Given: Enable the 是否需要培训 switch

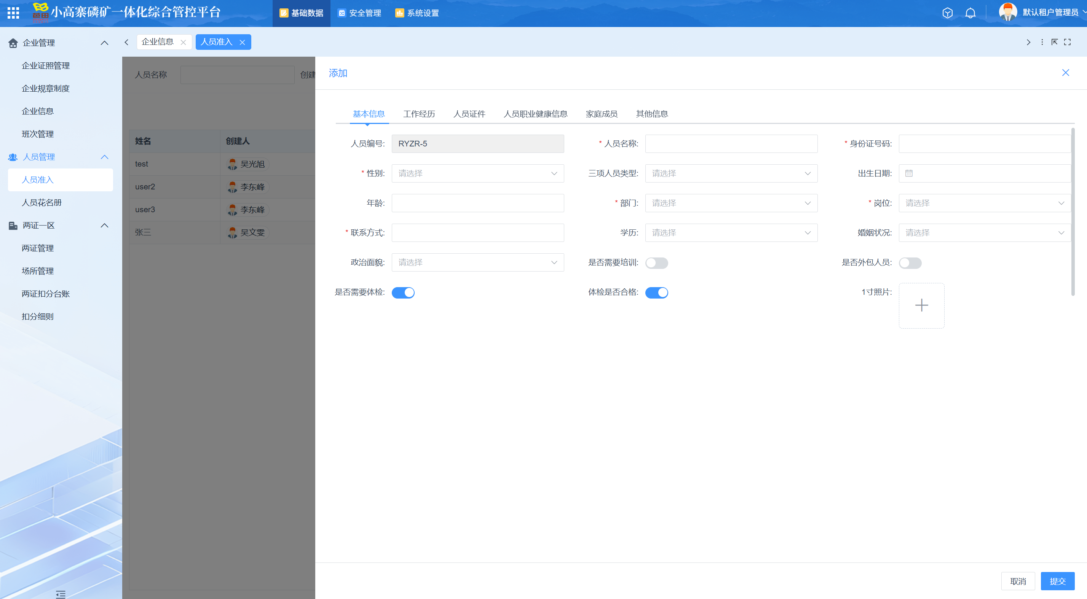Looking at the screenshot, I should [x=657, y=263].
